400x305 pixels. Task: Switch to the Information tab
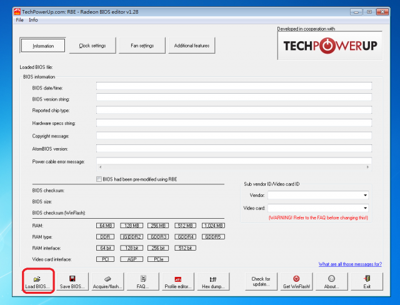[x=43, y=46]
